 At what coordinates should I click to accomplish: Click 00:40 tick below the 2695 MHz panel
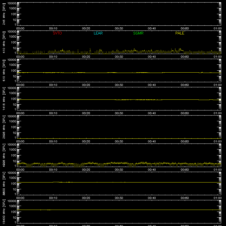[152, 142]
